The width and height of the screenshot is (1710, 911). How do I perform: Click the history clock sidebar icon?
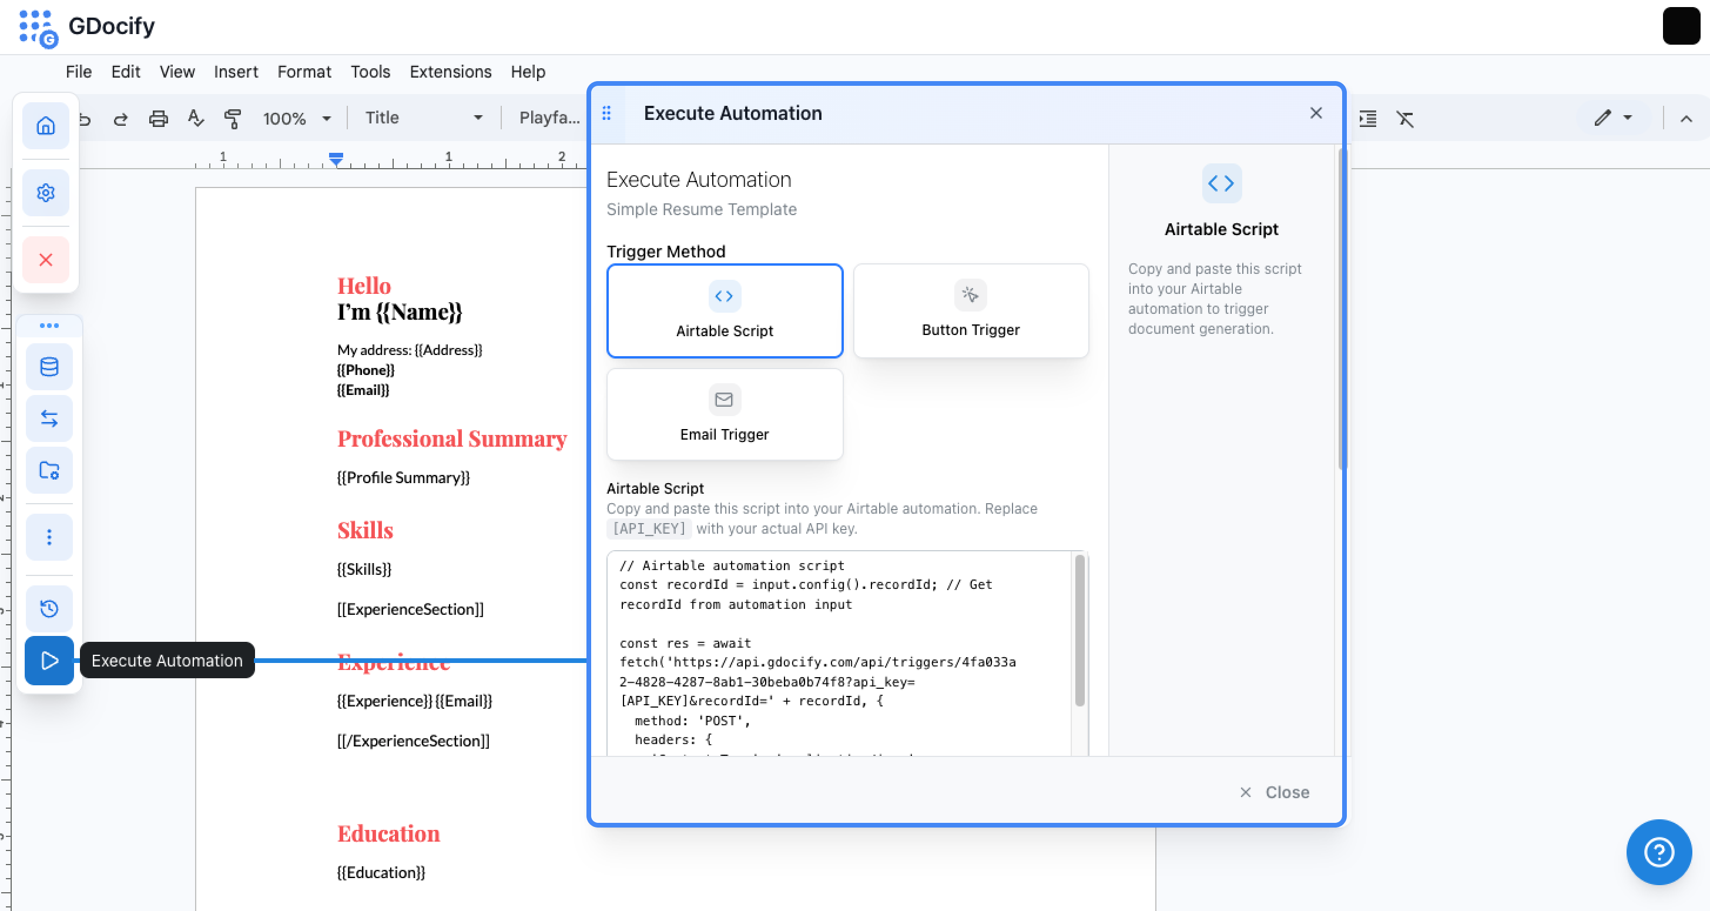click(49, 608)
